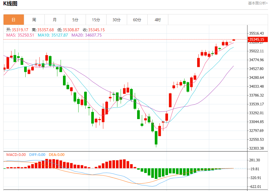Image resolution: width=271 pixels, height=191 pixels.
Task: Click the 33292.01 price axis label
Action: tap(257, 113)
